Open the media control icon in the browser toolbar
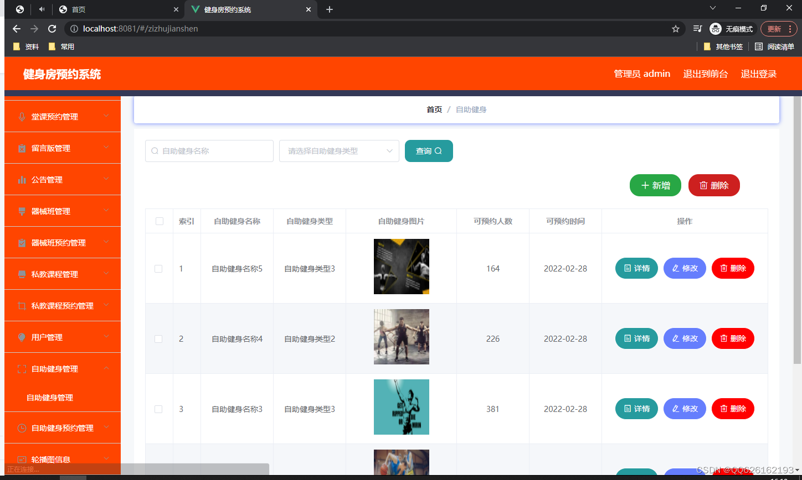The height and width of the screenshot is (480, 802). point(698,29)
